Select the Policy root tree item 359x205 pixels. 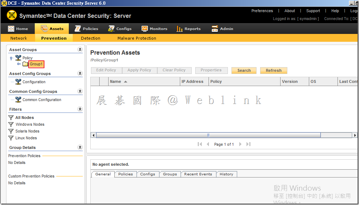(28, 58)
